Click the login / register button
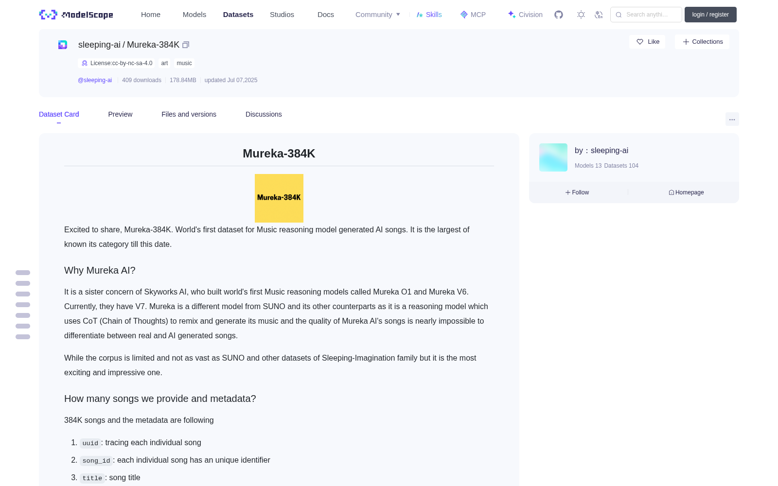The image size is (778, 486). [710, 15]
